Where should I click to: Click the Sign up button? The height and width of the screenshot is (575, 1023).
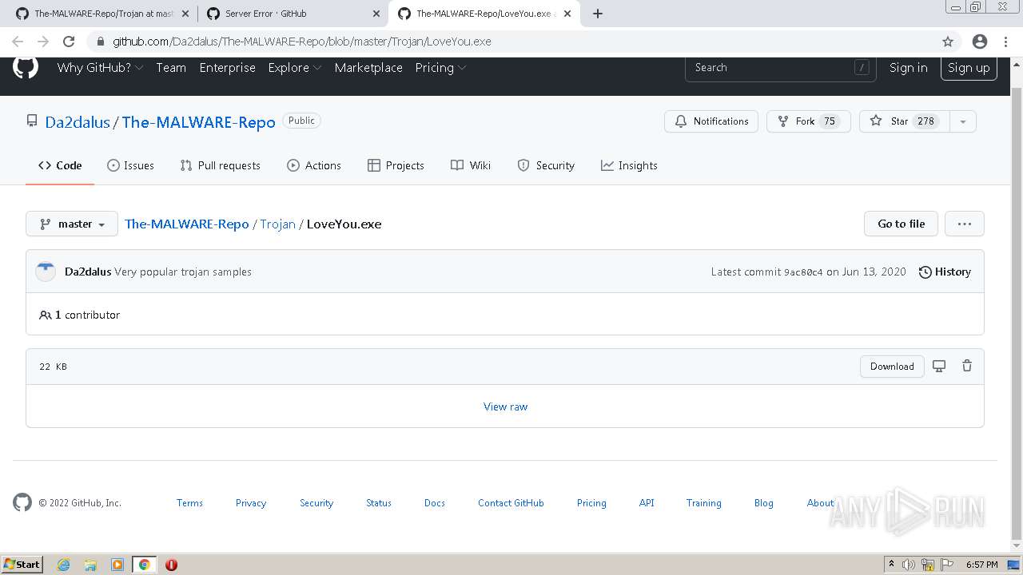(x=969, y=68)
